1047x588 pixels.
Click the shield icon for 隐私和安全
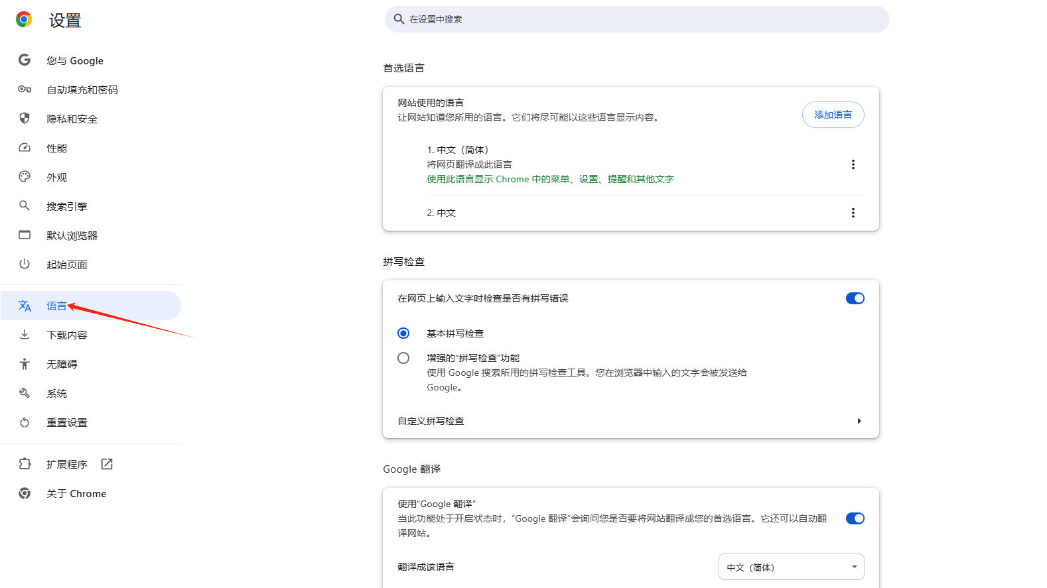25,119
